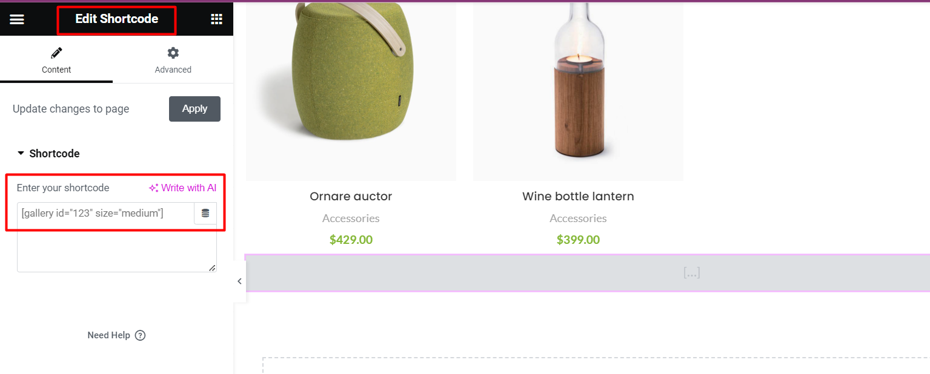930x374 pixels.
Task: Switch to the Advanced tab label
Action: [x=173, y=70]
